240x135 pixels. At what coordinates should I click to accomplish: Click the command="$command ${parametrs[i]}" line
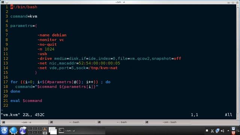[57, 87]
